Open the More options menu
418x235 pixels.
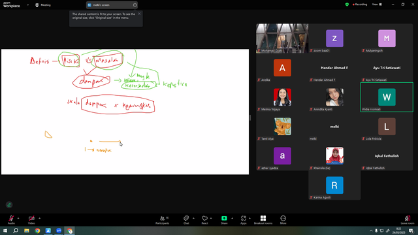pos(283,220)
